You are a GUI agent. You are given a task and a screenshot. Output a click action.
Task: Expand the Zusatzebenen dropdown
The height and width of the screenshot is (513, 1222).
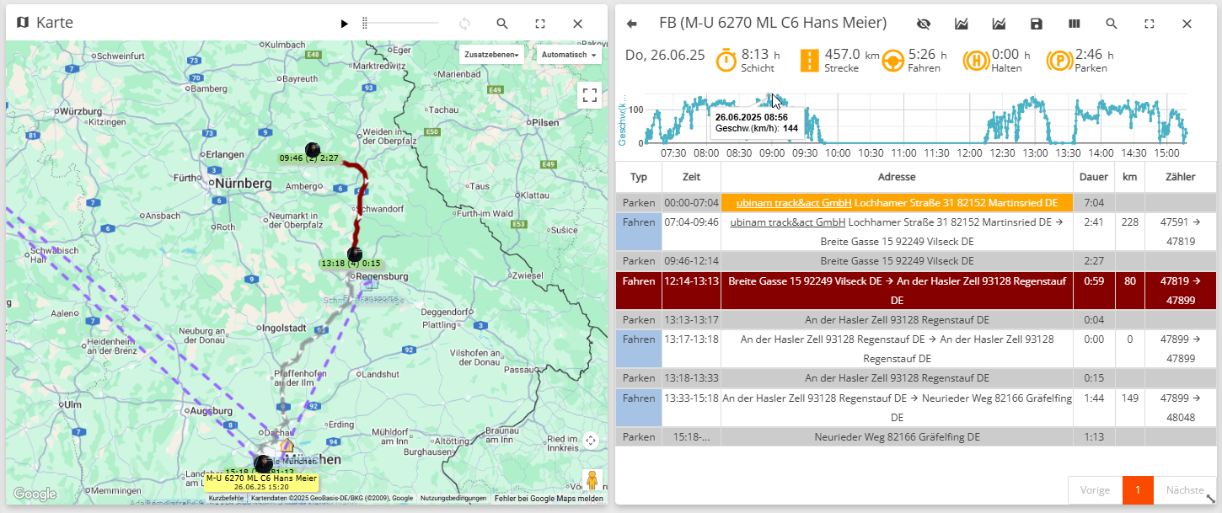[493, 55]
